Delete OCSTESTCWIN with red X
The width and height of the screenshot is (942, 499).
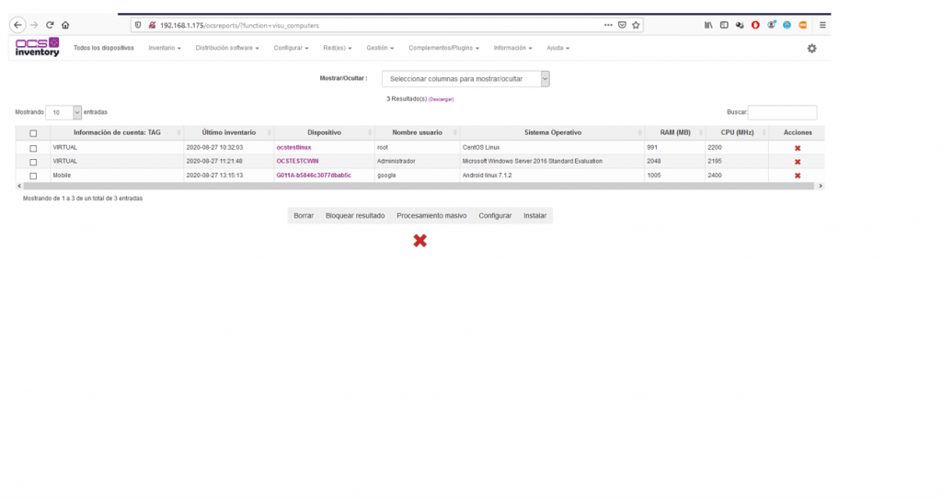click(798, 162)
